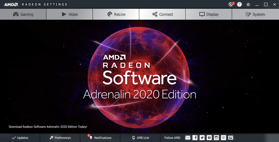
Task: Open the Video tab
Action: click(69, 14)
